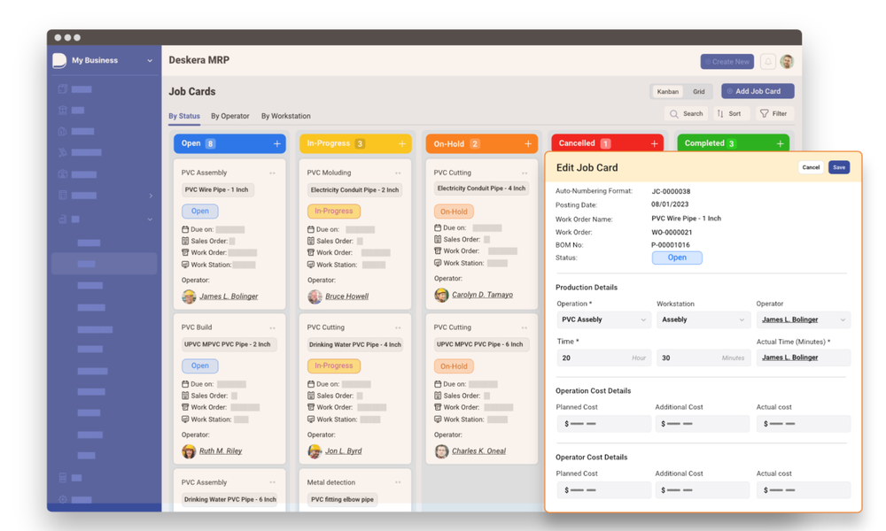Screen dimensions: 886x531
Task: Click the Completed column header
Action: [x=733, y=143]
